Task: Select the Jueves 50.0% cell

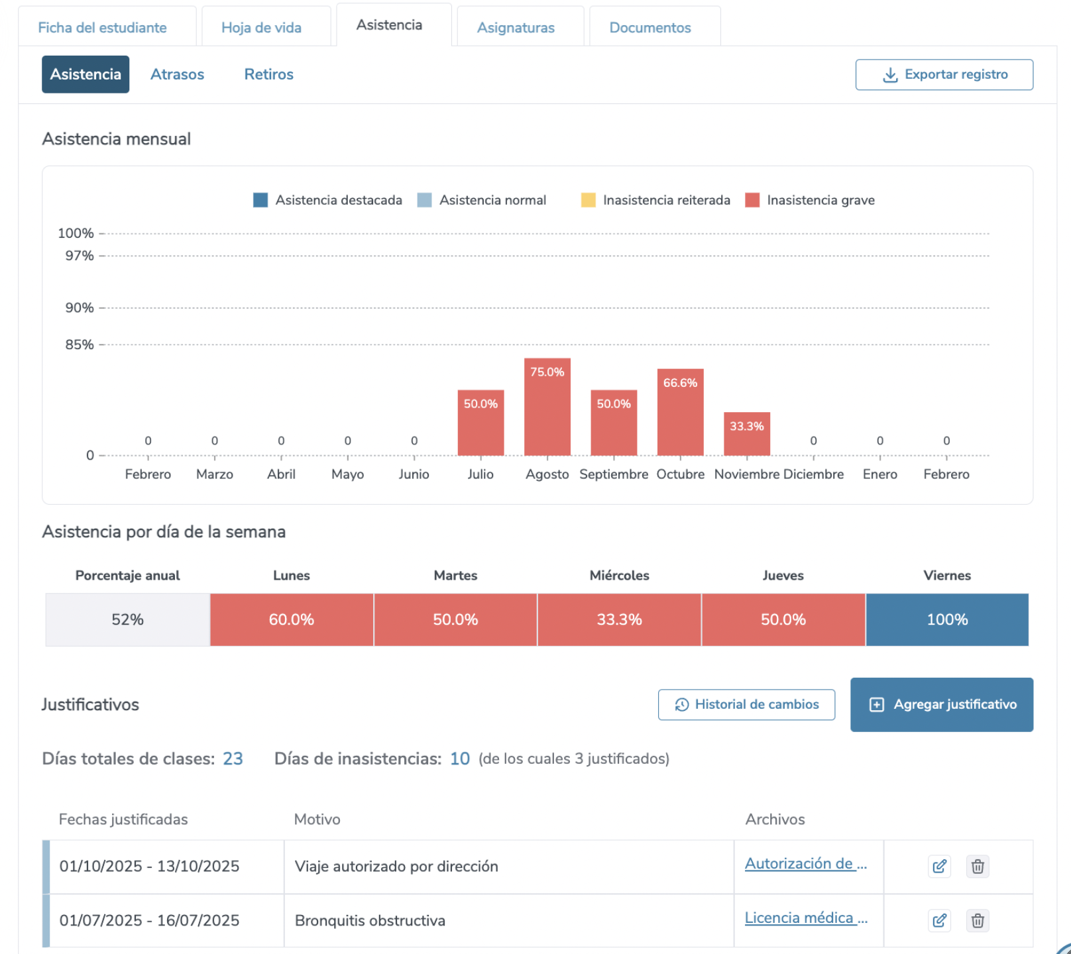Action: pyautogui.click(x=783, y=619)
